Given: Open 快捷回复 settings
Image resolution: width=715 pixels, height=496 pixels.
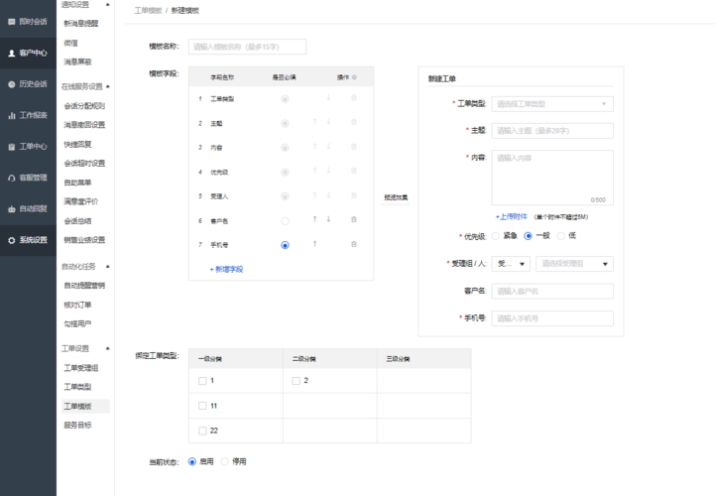Looking at the screenshot, I should [77, 144].
